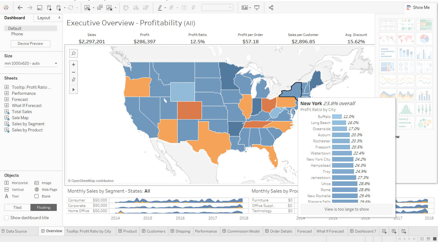Expand the map toolbar arrow flyout
Screen dimensions: 438x242
[74, 90]
